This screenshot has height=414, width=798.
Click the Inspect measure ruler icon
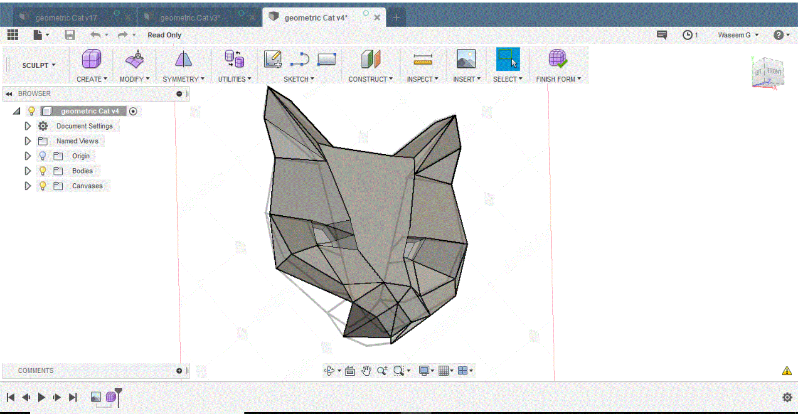tap(423, 60)
